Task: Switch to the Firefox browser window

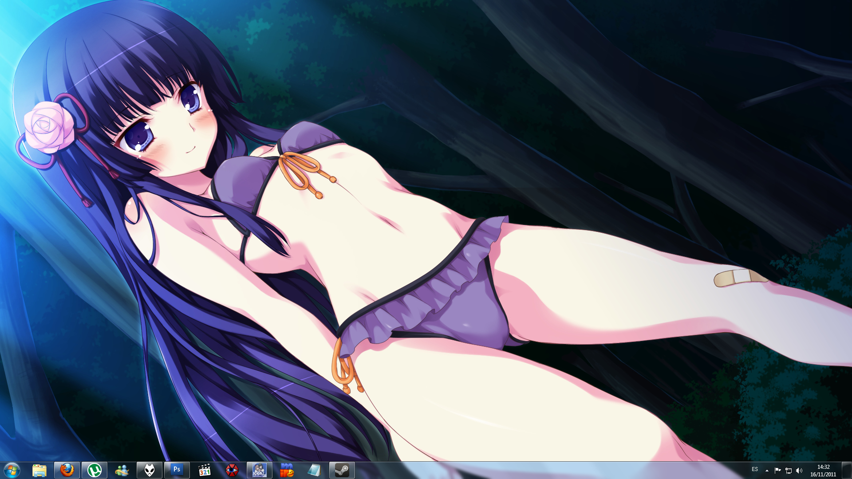Action: click(67, 470)
